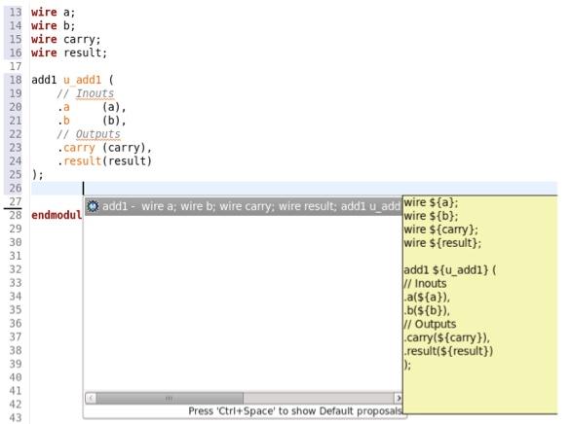
Task: Click the 'Press Ctrl+Space' status message
Action: pos(295,411)
